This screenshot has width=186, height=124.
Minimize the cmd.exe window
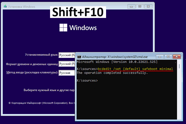[x=160, y=57]
